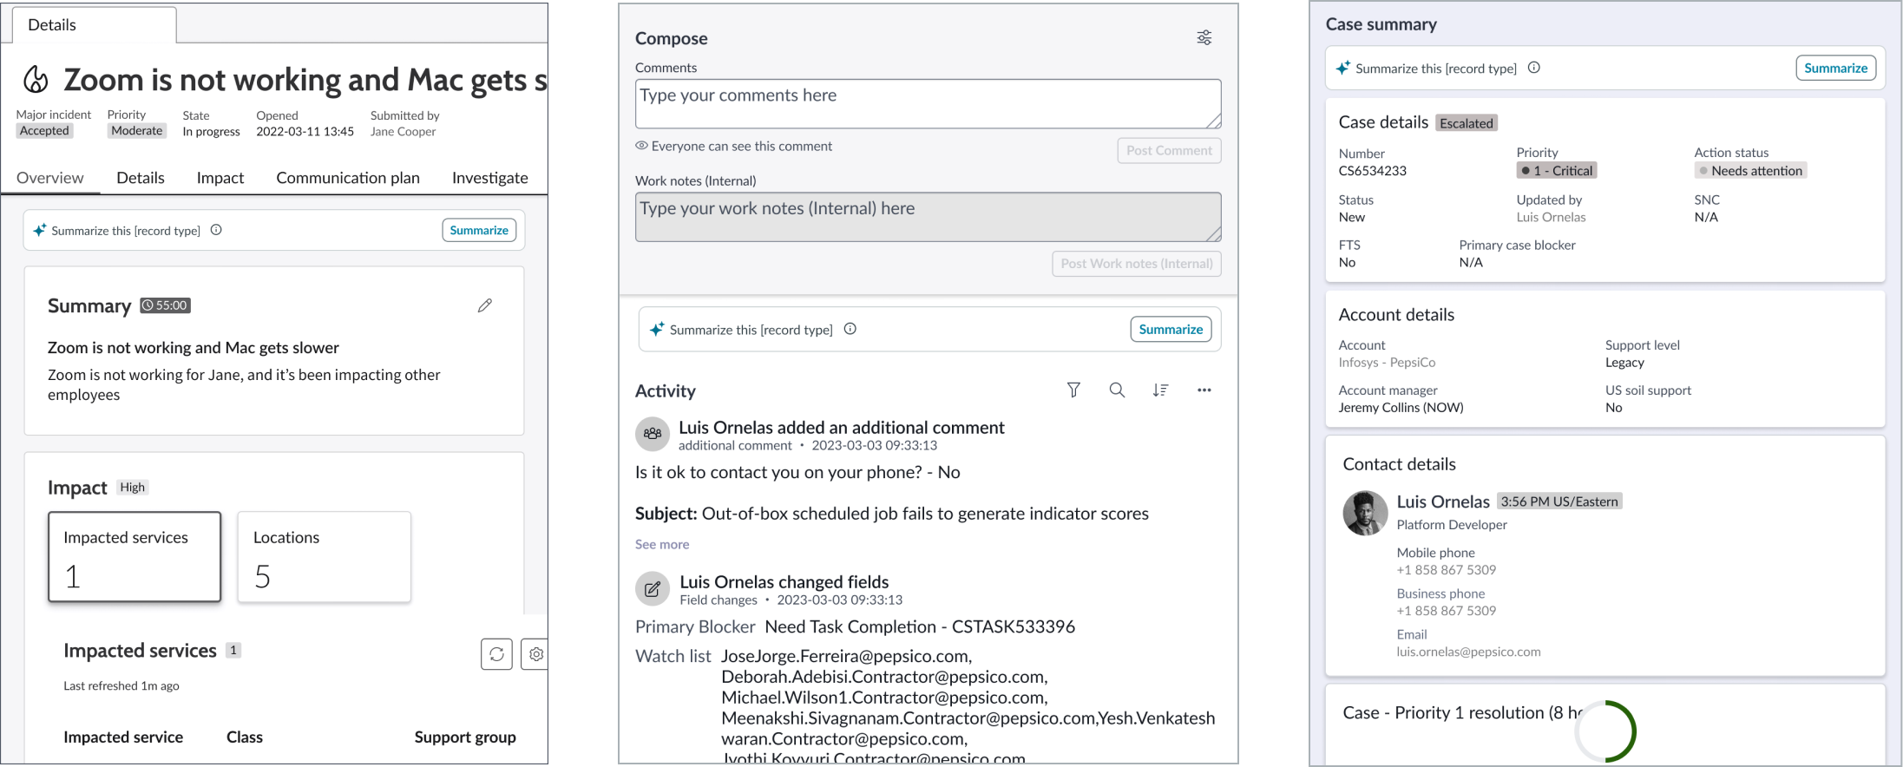Image resolution: width=1903 pixels, height=767 pixels.
Task: Open the Investigate tab
Action: point(489,178)
